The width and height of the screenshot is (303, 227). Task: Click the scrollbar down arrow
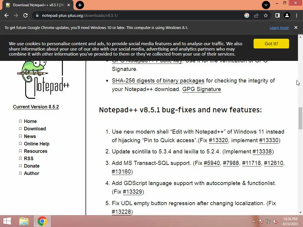(300, 213)
